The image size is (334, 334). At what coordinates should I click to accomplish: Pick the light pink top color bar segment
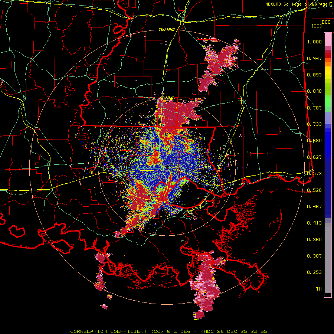pos(328,39)
